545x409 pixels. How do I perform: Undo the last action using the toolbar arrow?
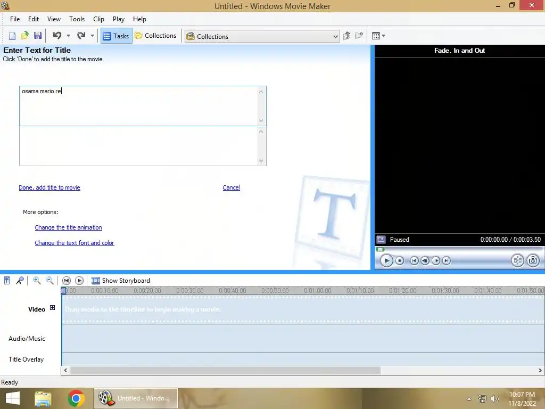click(x=57, y=36)
